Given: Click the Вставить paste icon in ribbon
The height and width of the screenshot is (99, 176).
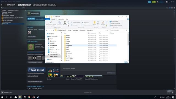Looking at the screenshot, I should [65, 23].
